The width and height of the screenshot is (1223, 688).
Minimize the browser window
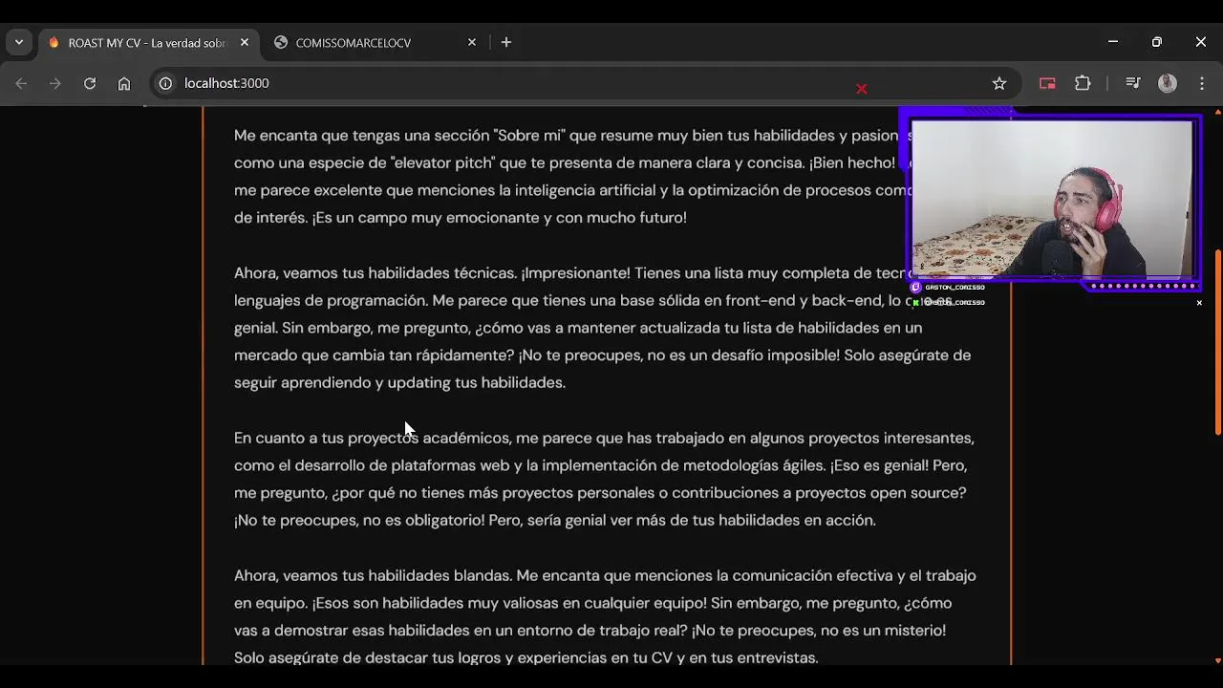tap(1113, 42)
